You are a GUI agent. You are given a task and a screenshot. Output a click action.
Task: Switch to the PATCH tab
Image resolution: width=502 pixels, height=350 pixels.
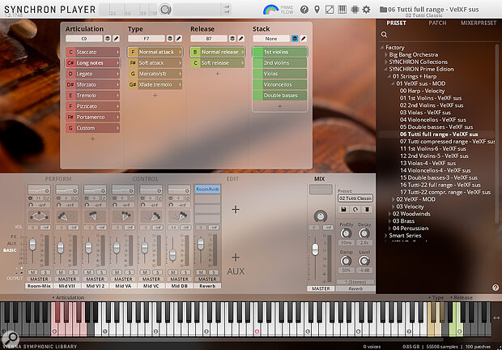[x=437, y=23]
